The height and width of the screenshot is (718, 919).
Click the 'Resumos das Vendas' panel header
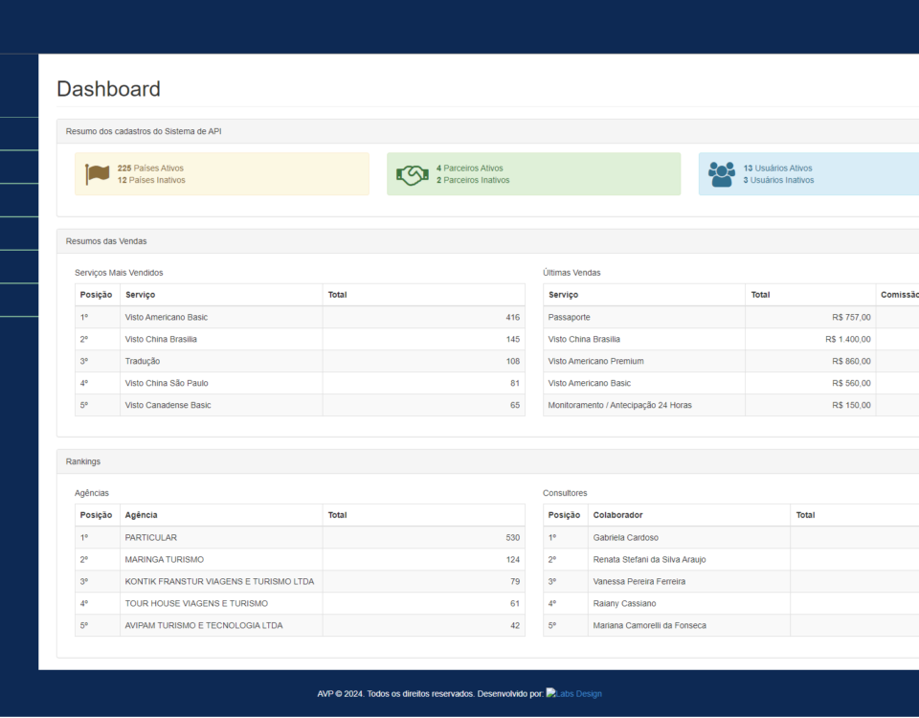click(106, 241)
